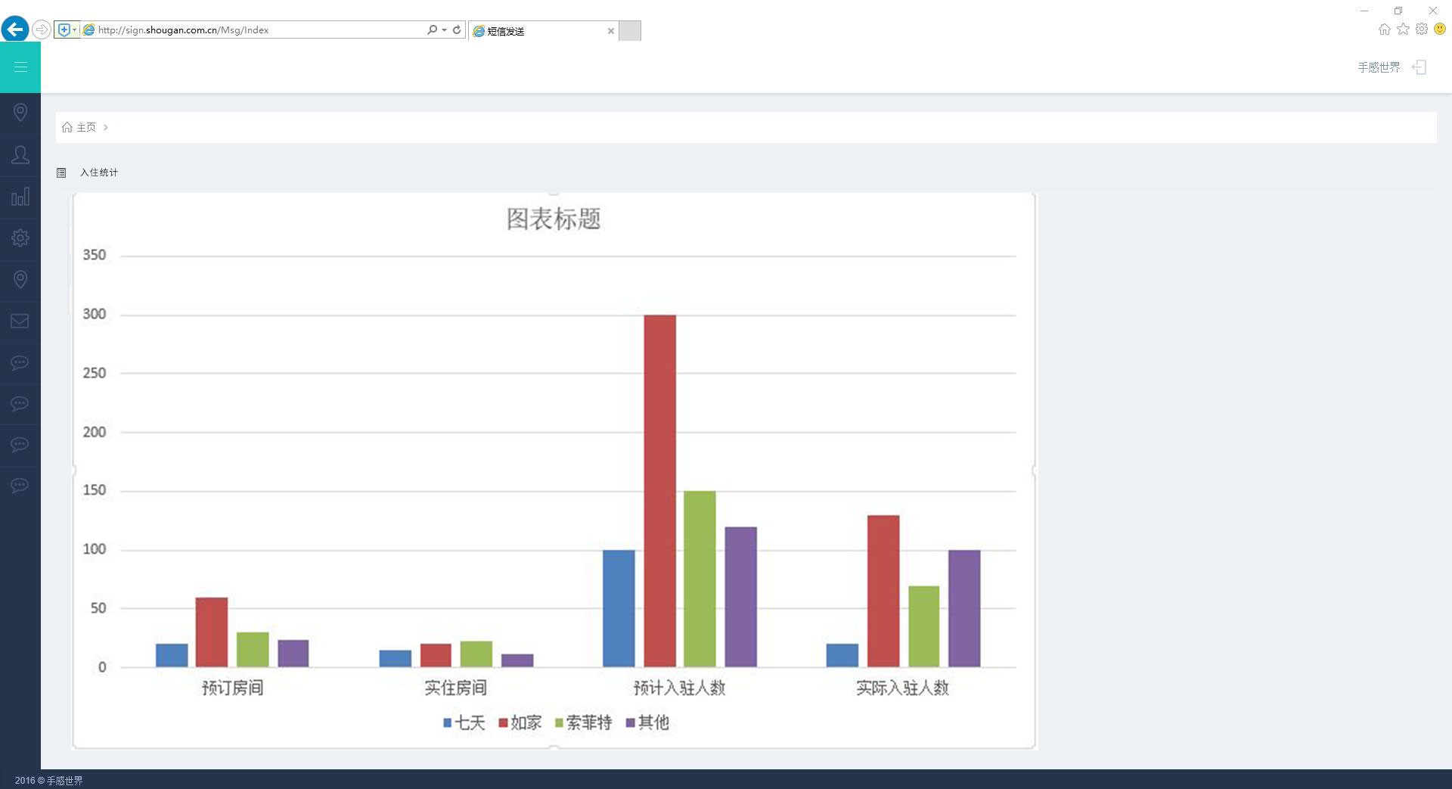
Task: Click the tall red 如家 bar in 预计入驻人数
Action: point(659,491)
